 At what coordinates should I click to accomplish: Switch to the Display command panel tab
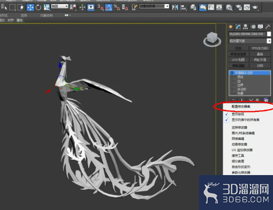[261, 27]
